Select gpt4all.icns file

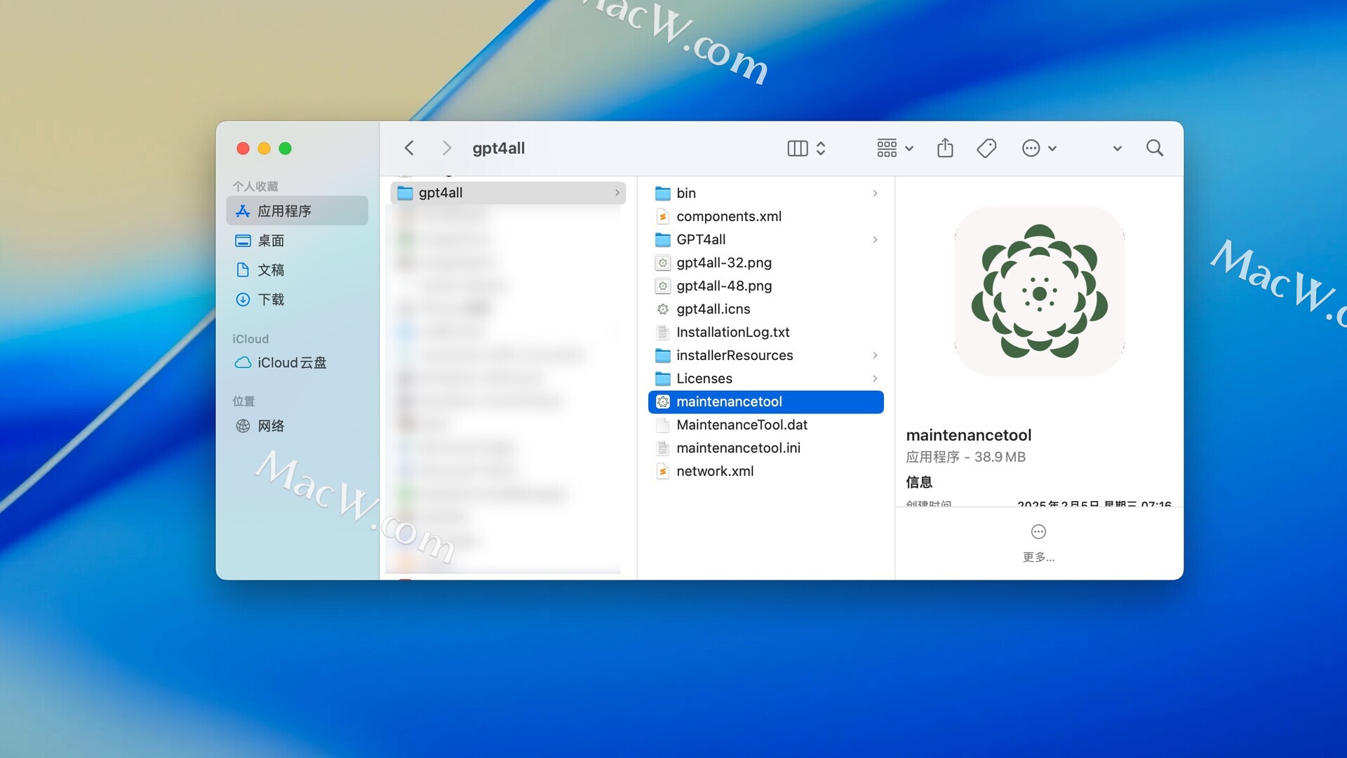point(766,309)
